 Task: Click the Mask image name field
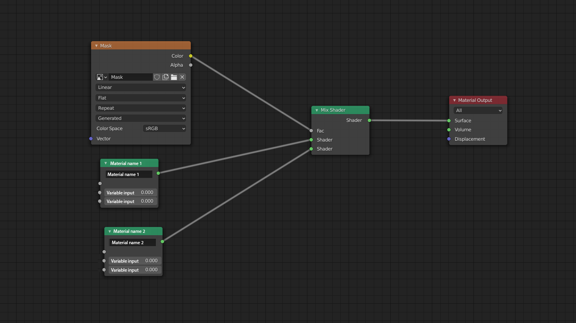[x=130, y=77]
